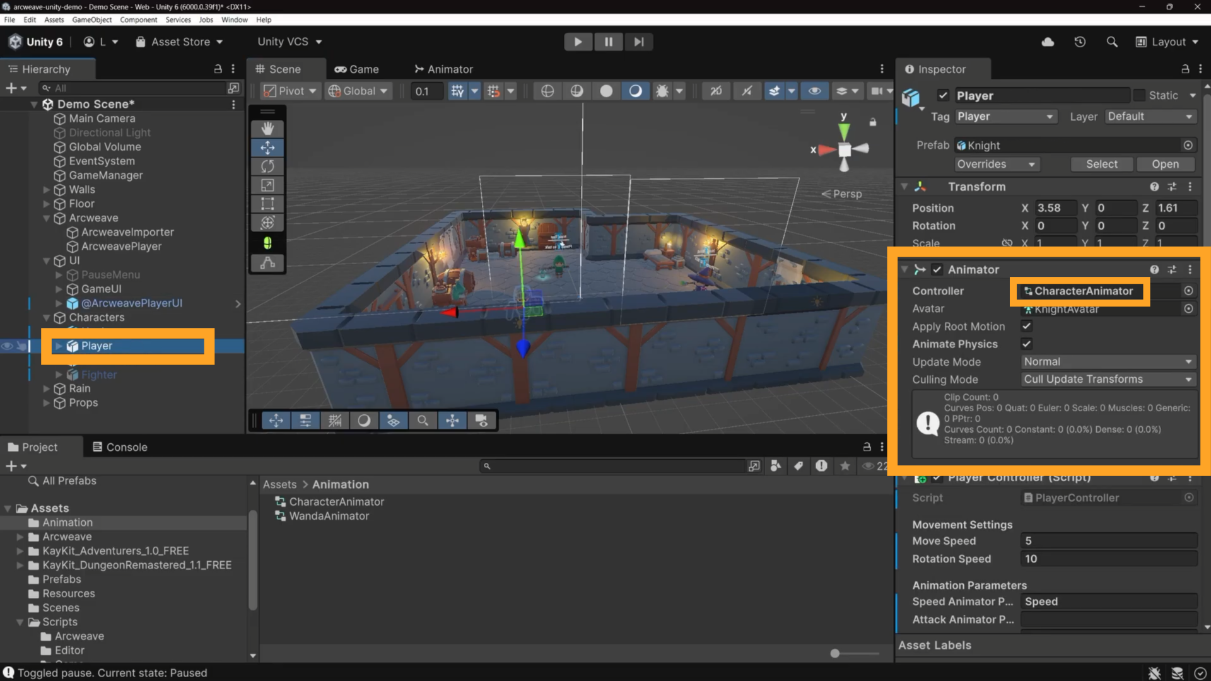Image resolution: width=1211 pixels, height=681 pixels.
Task: Toggle the Static checkbox
Action: 1139,95
